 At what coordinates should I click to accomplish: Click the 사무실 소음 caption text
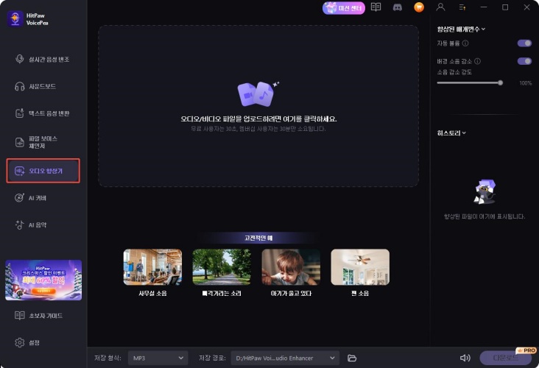(x=152, y=293)
